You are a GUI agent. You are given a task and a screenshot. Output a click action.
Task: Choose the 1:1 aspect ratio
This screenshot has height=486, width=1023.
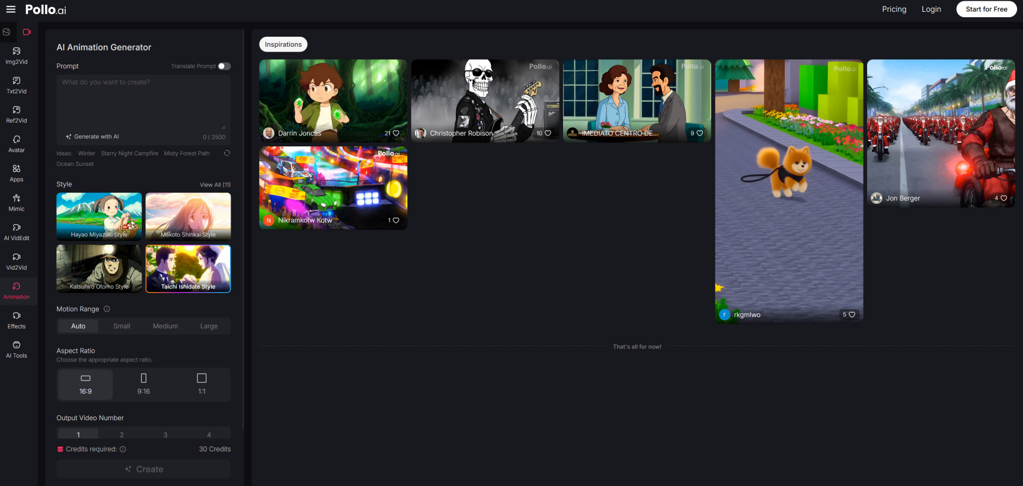tap(202, 384)
